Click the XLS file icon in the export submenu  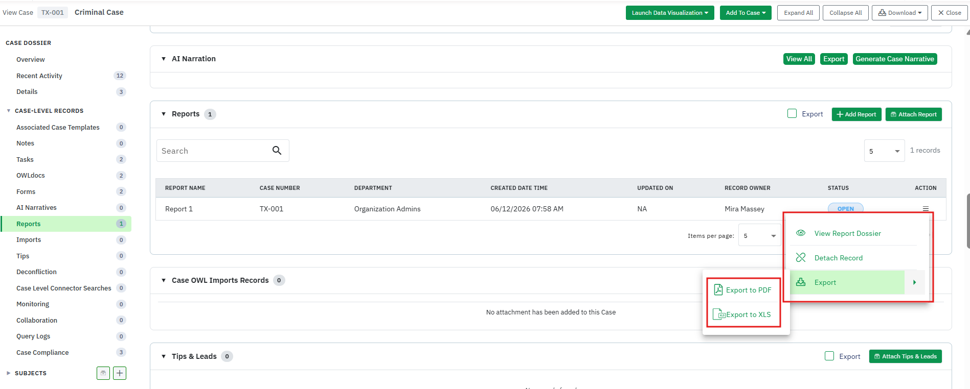(x=719, y=314)
